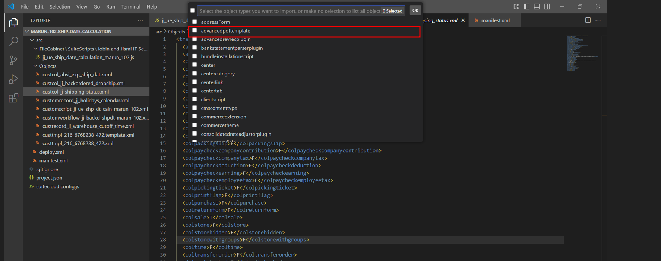This screenshot has width=661, height=261.
Task: Open Run and Debug view
Action: pos(13,79)
